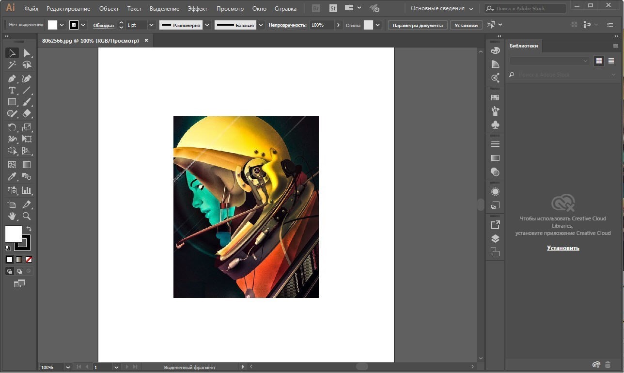Enable Draw Normal mode

(9, 271)
